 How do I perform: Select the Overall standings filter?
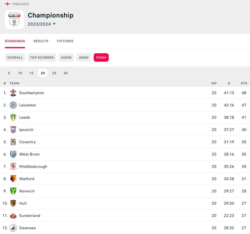(x=15, y=58)
